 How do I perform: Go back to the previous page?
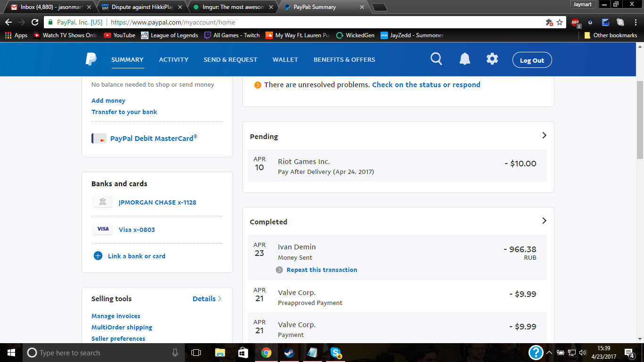(8, 22)
